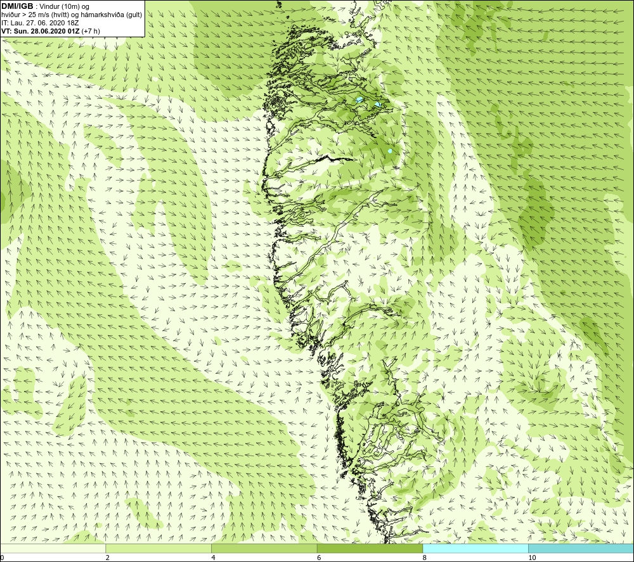The image size is (634, 562).
Task: Click the DMI/IGB title text
Action: point(17,6)
